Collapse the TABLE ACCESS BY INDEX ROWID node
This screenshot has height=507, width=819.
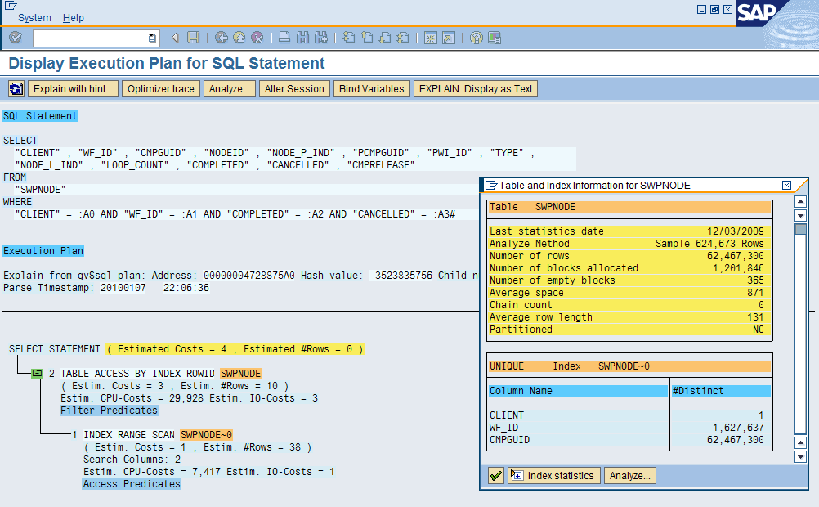coord(36,374)
